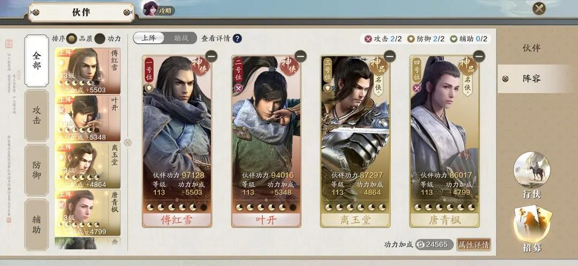Select the 叶开 thumbnail in the companion list
Image resolution: width=578 pixels, height=266 pixels.
tap(88, 119)
